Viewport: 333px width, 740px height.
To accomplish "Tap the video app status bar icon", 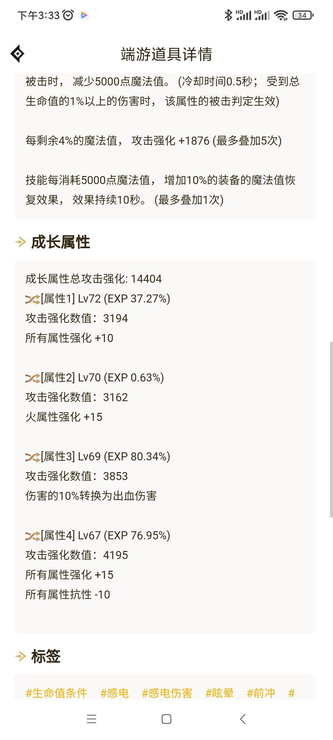I will coord(84,15).
